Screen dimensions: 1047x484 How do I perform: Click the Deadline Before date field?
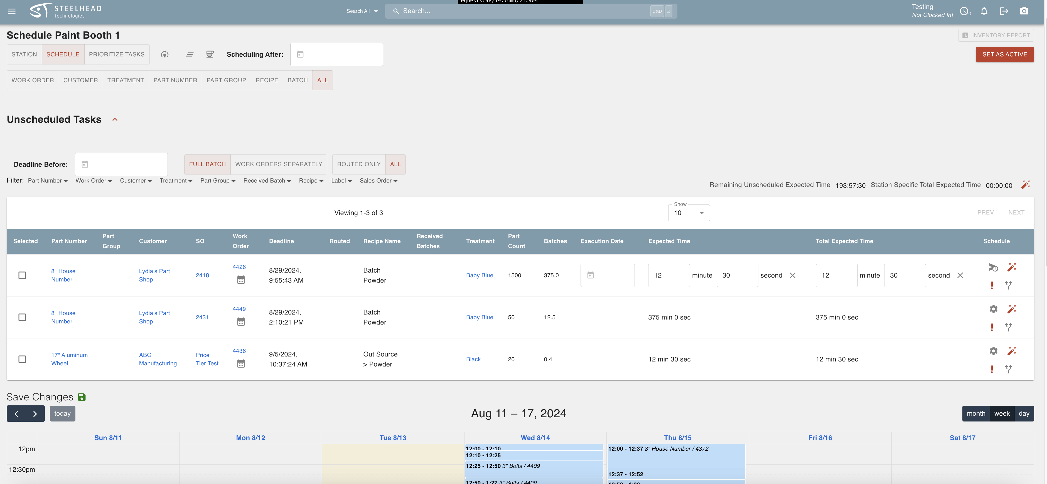point(121,164)
